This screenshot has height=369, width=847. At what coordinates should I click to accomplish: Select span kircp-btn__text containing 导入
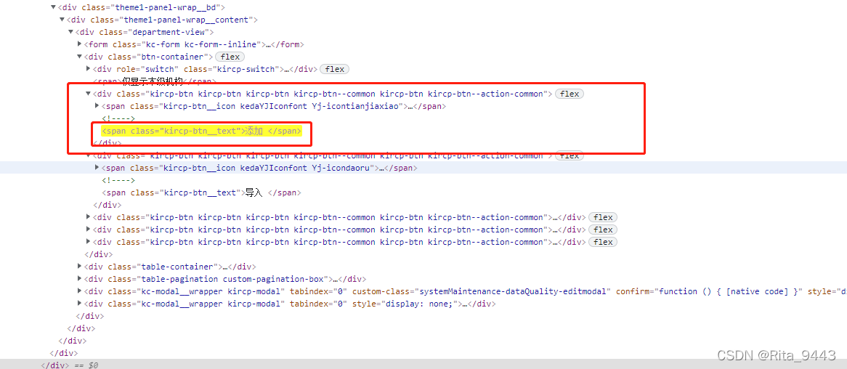(x=201, y=193)
